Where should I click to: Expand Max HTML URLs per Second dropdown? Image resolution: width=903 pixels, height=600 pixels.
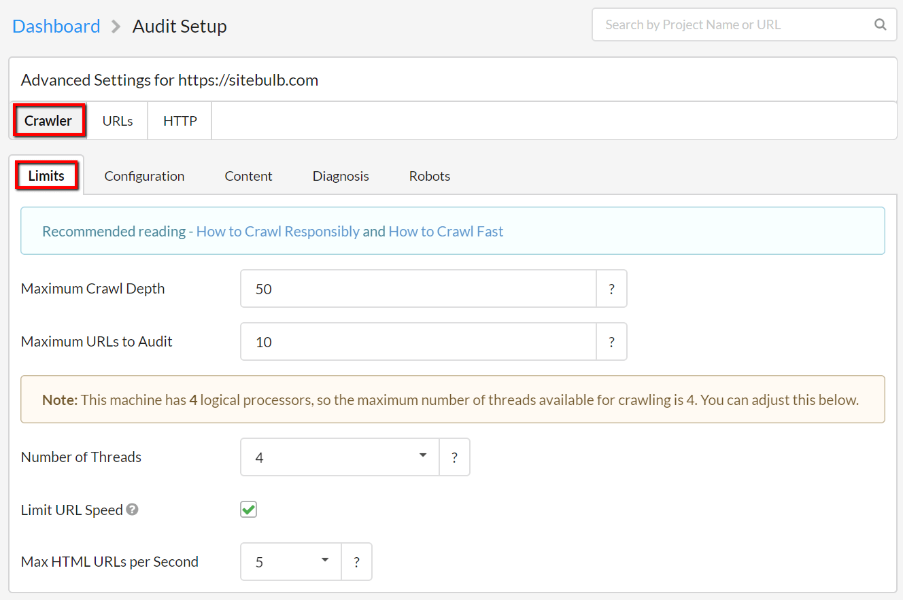click(291, 562)
